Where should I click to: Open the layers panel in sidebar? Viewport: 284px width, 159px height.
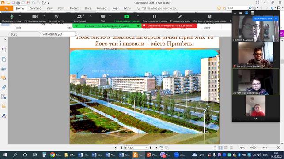[4, 69]
